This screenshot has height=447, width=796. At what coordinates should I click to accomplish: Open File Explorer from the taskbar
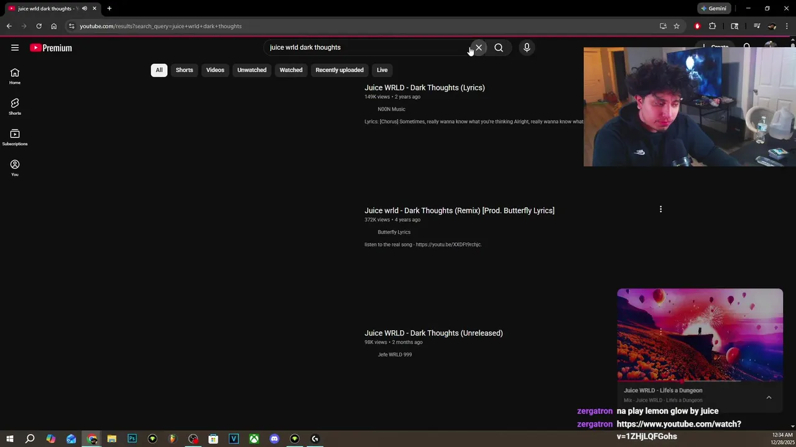[x=112, y=439]
